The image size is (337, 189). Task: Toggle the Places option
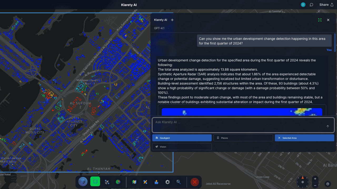point(243,138)
